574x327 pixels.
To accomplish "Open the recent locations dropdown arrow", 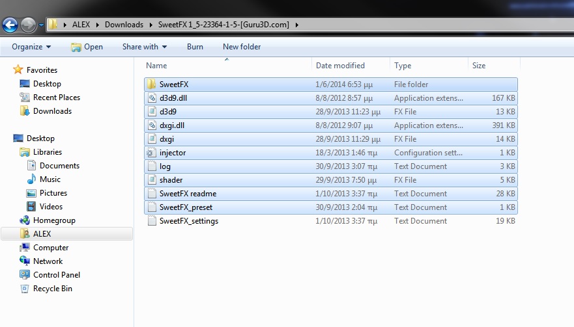I will [x=41, y=25].
